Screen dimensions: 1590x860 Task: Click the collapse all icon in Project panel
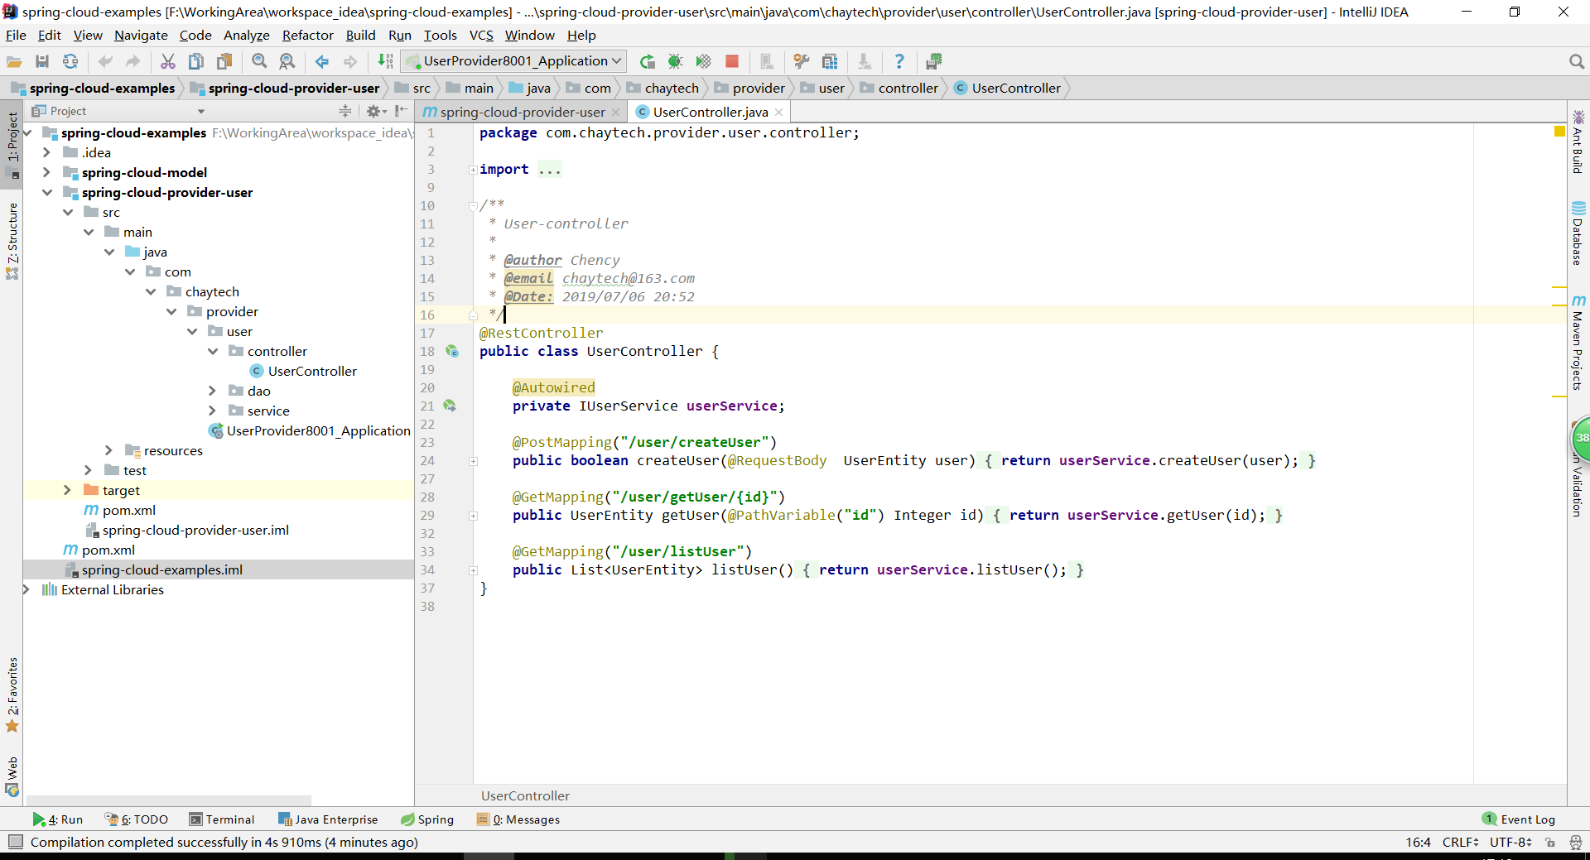pos(345,111)
